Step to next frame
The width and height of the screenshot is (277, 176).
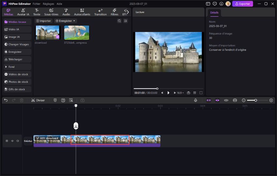tap(174, 93)
